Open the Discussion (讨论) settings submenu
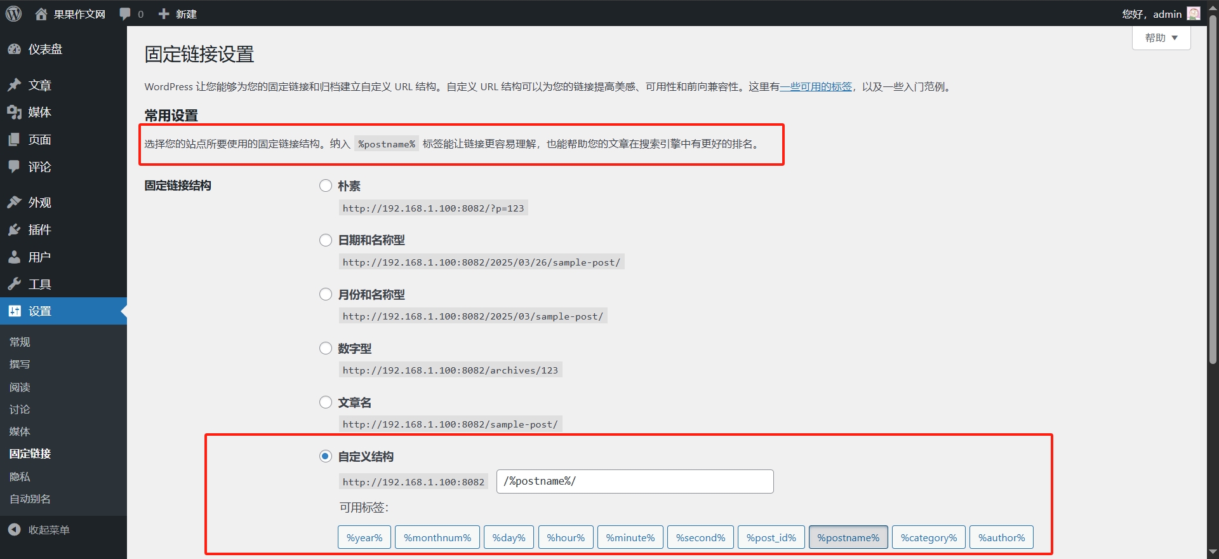 20,409
